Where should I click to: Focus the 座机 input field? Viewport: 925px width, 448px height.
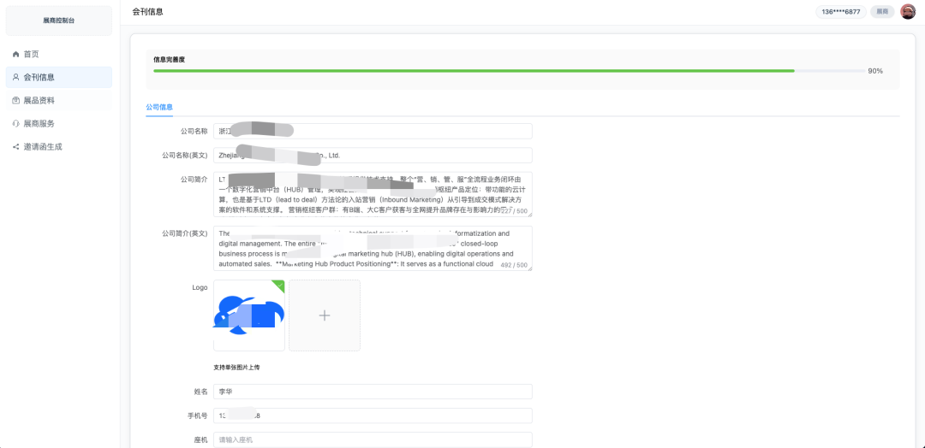tap(373, 439)
